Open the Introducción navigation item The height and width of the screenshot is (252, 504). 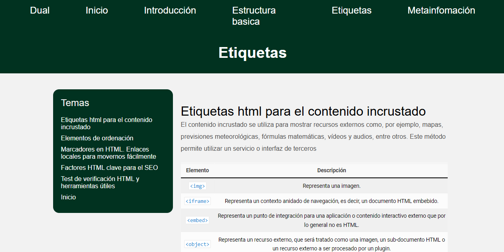pos(170,10)
